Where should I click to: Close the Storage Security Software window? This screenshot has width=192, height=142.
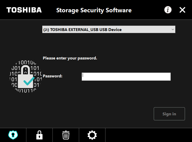coord(182,10)
